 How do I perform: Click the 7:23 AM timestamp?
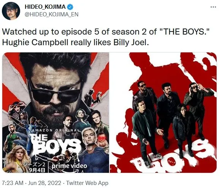point(13,183)
